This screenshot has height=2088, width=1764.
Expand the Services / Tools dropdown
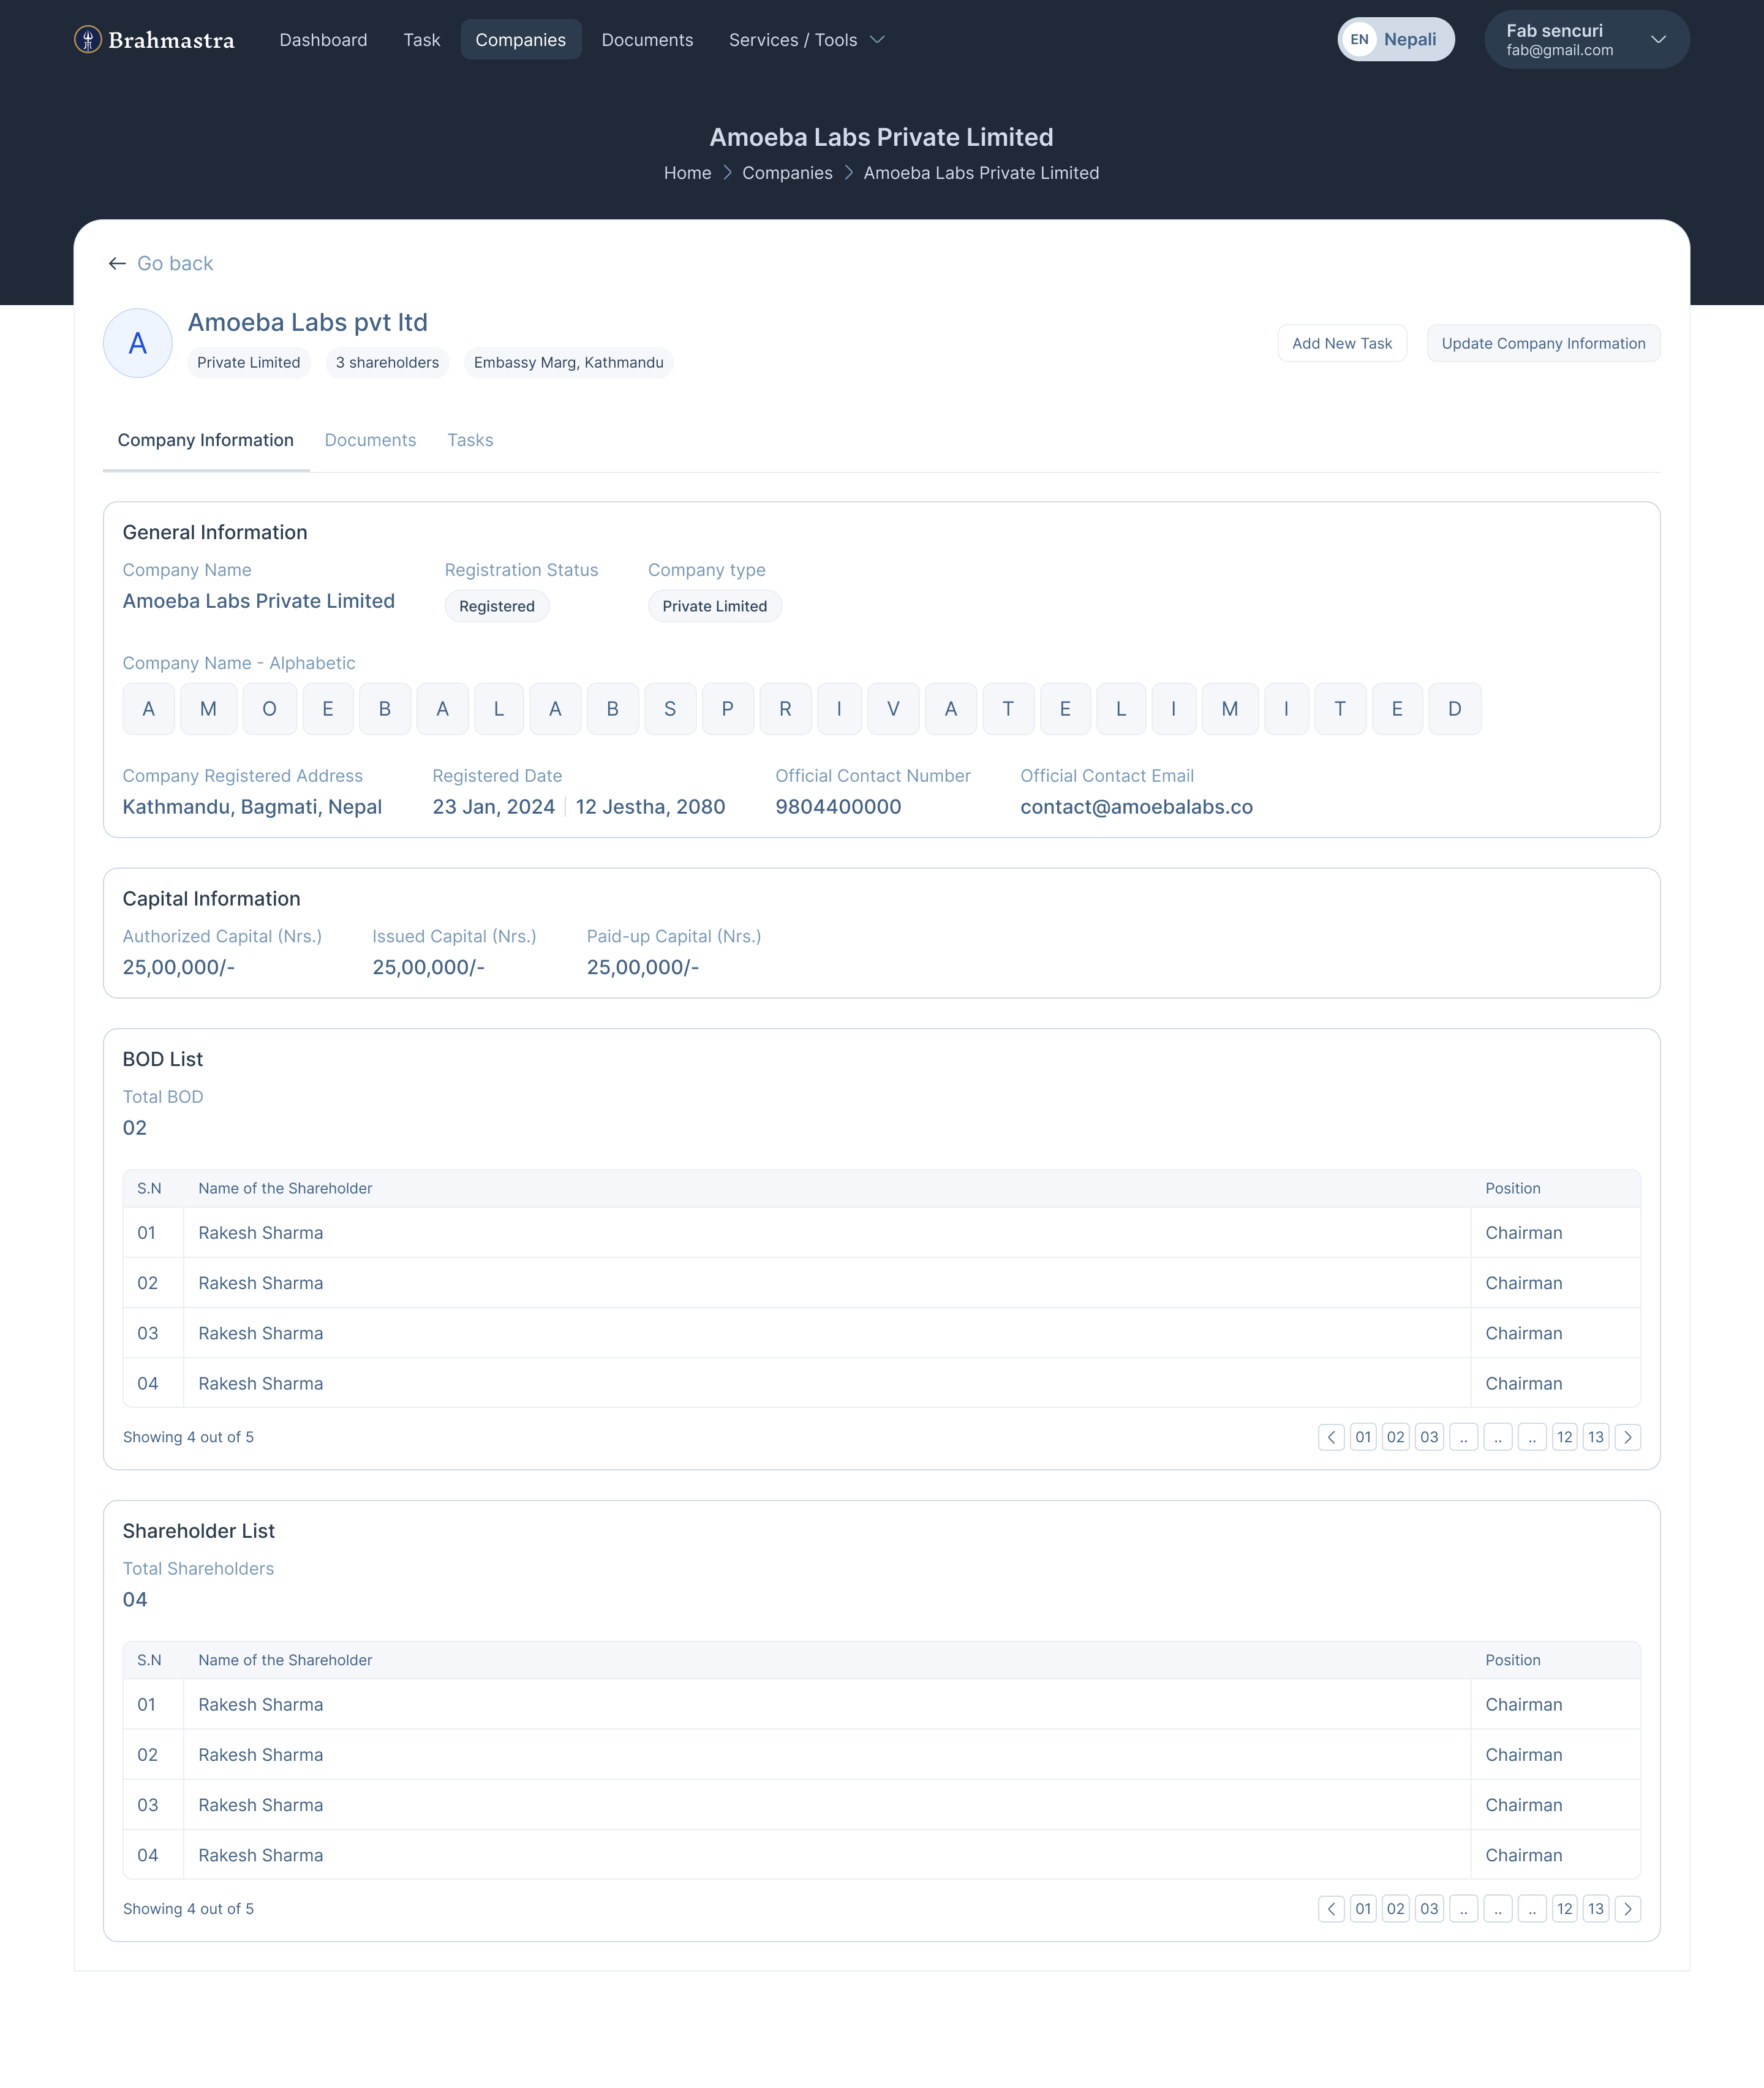[x=806, y=40]
